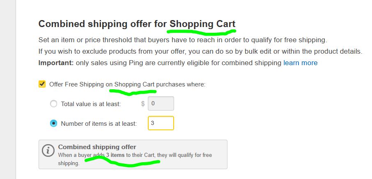The width and height of the screenshot is (372, 179).
Task: Uncheck the Offer Free Shipping checkbox
Action: click(x=42, y=84)
